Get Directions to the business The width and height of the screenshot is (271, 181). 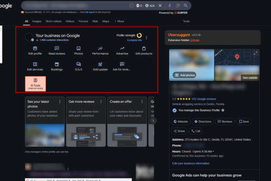(x=202, y=122)
